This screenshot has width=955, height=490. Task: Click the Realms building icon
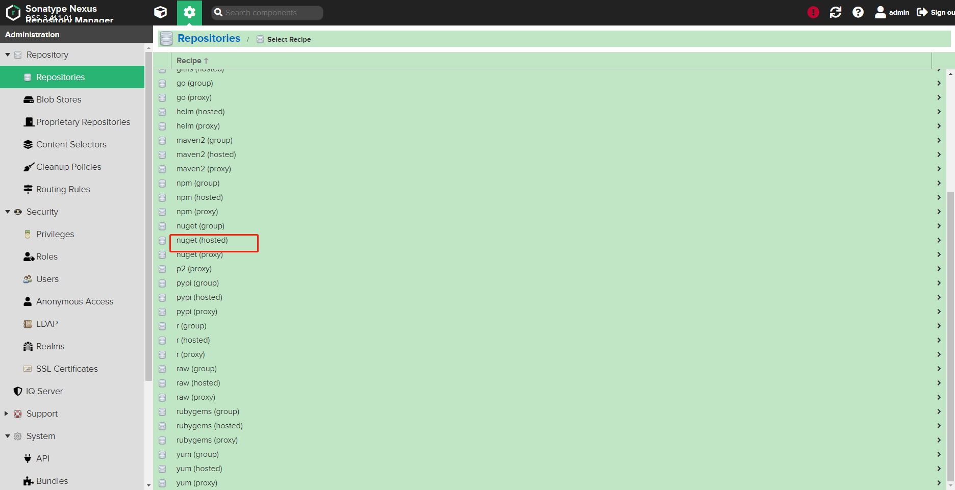tap(28, 346)
